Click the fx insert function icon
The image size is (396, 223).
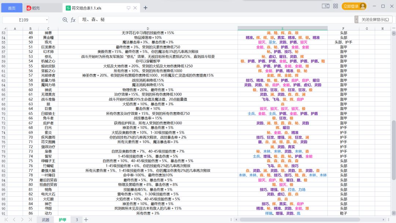coord(73,20)
